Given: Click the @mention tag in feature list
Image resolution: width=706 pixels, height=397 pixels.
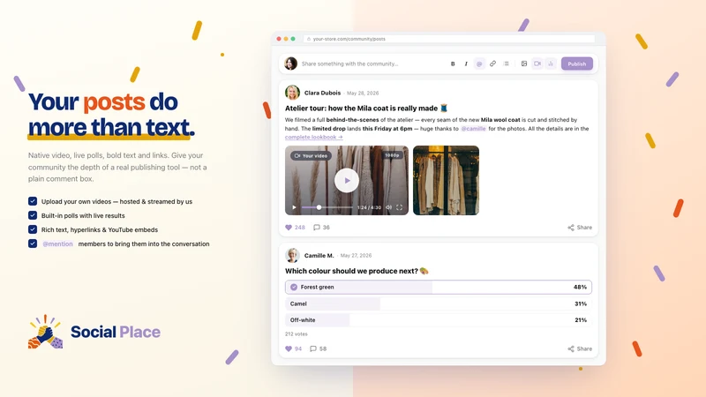Looking at the screenshot, I should (x=57, y=244).
